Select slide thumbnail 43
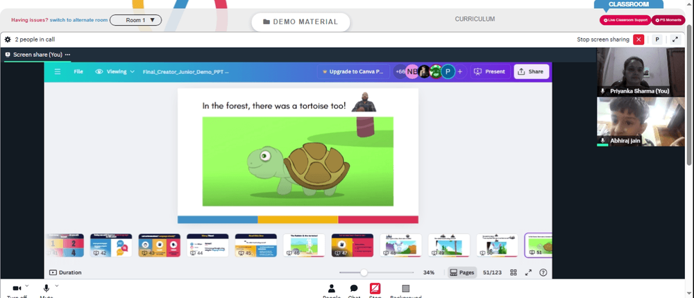This screenshot has height=298, width=694. tap(159, 245)
